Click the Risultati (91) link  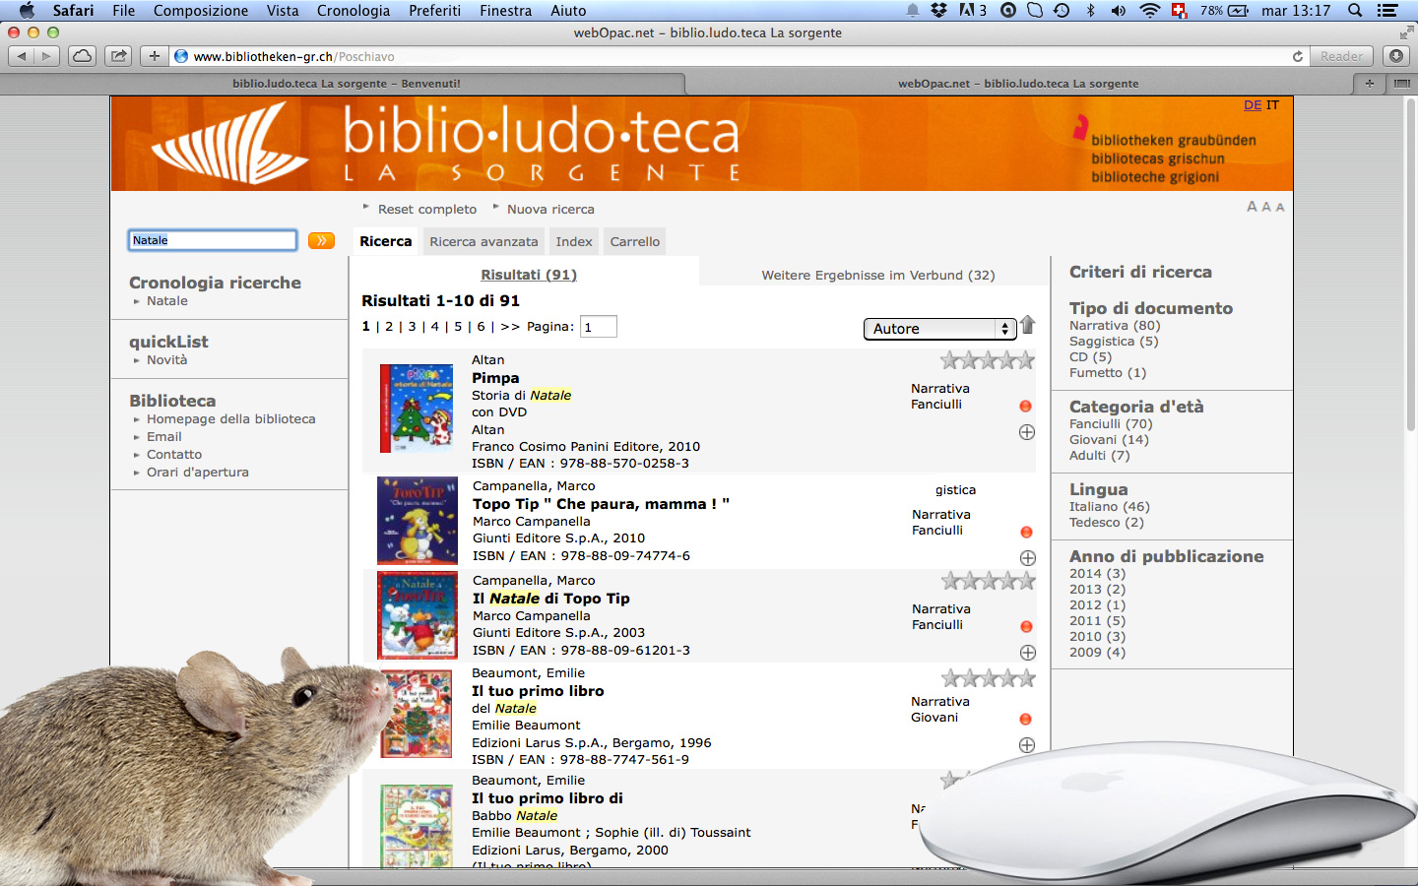tap(529, 275)
